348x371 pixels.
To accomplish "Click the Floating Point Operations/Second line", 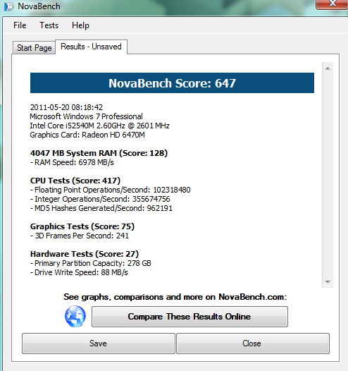I will 111,190.
